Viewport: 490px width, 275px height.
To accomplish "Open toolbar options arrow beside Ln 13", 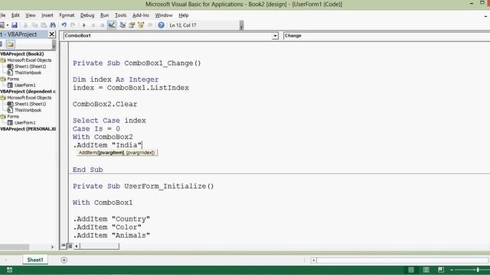I will point(241,25).
